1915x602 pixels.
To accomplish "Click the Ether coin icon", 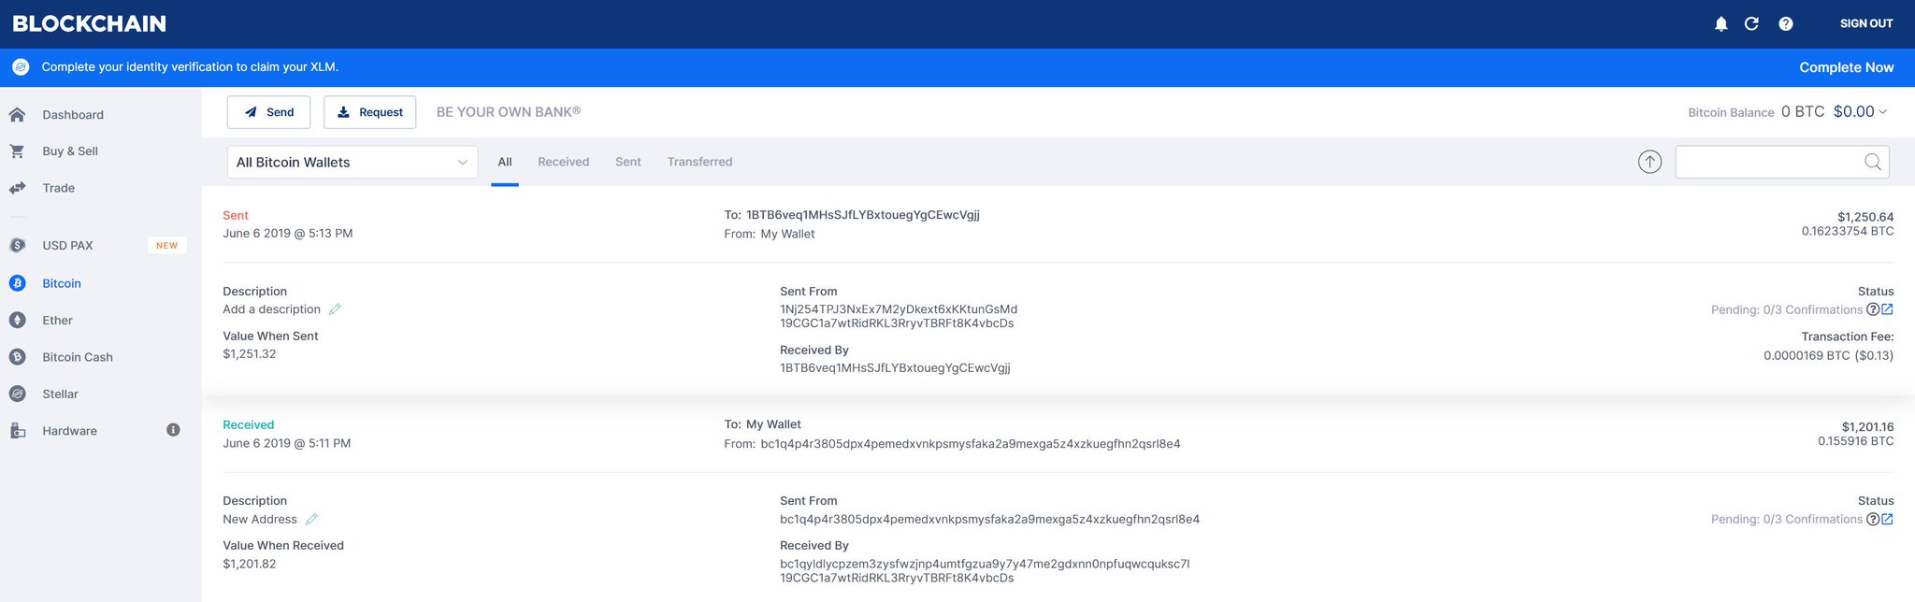I will (x=17, y=320).
